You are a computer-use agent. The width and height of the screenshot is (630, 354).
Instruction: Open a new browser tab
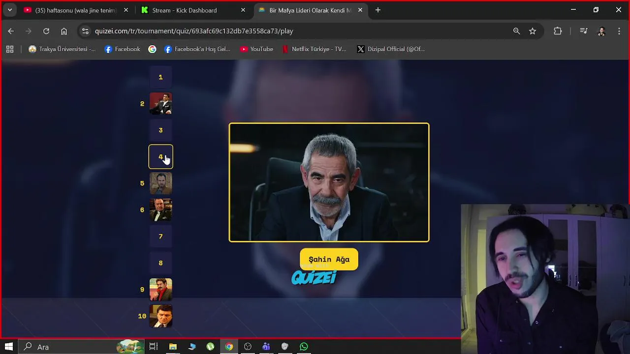[378, 10]
